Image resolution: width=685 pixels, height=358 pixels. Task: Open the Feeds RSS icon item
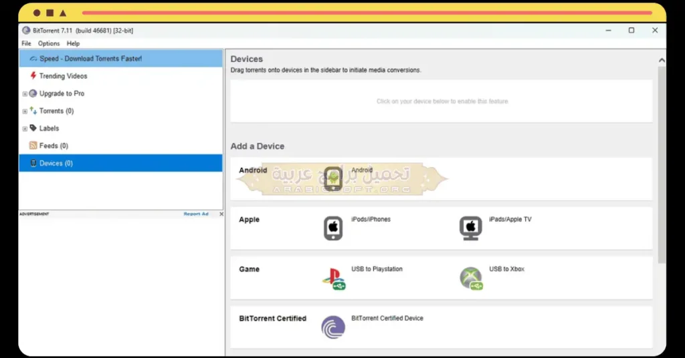(x=33, y=146)
